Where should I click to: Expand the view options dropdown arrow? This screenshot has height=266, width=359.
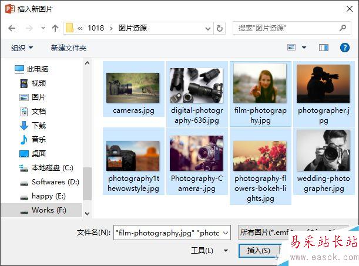304,48
